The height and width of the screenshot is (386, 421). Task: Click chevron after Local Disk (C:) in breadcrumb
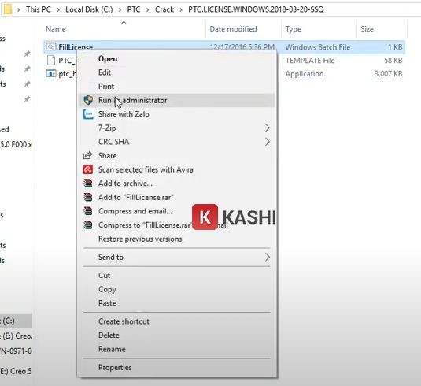[120, 9]
